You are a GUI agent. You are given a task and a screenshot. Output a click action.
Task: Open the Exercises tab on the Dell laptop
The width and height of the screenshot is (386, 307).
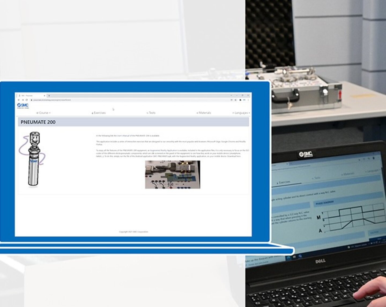pos(283,182)
